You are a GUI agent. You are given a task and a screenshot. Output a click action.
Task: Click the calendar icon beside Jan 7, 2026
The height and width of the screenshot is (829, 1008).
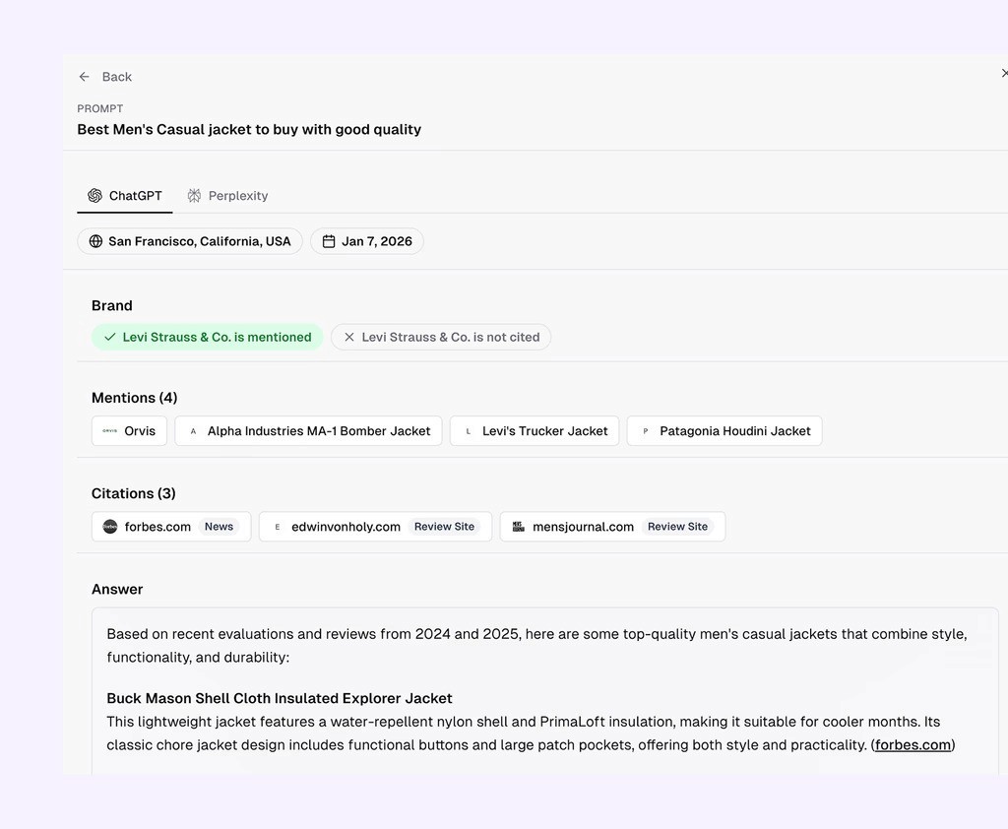329,241
